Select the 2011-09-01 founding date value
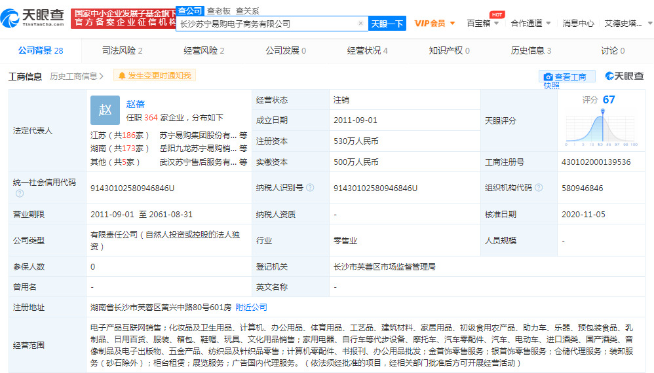The height and width of the screenshot is (373, 654). pos(355,120)
